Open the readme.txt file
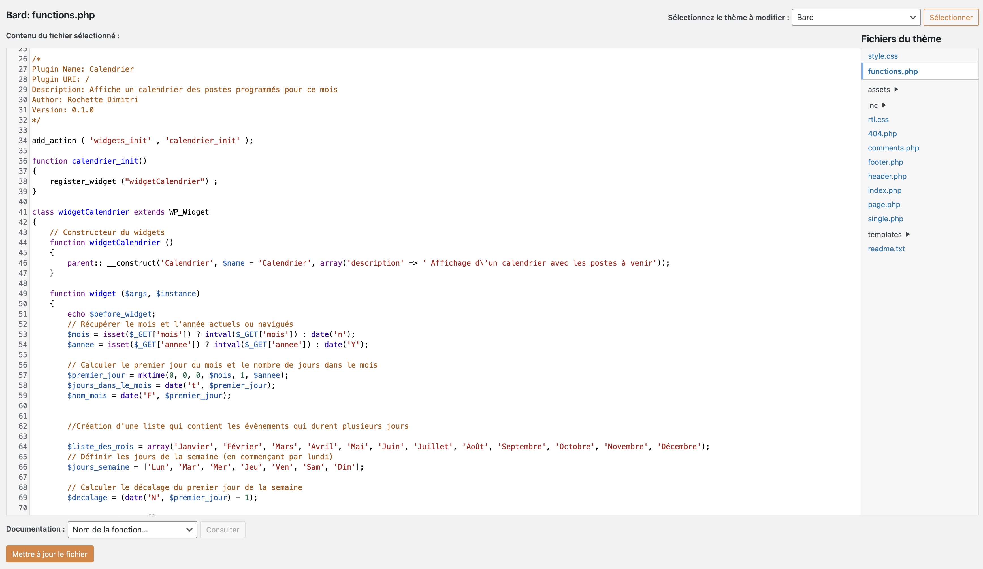The height and width of the screenshot is (569, 983). point(886,249)
